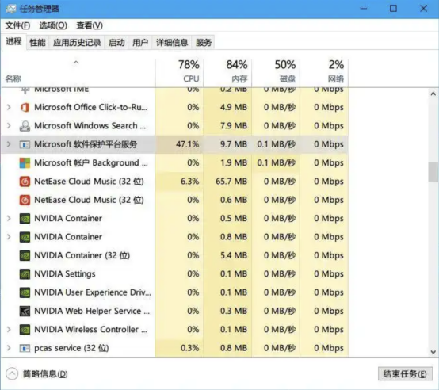Click the NVIDIA Web Helper Service icon
Viewport: 439px width, 390px height.
click(x=25, y=311)
